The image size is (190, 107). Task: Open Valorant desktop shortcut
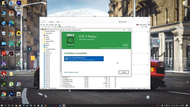tap(11, 54)
